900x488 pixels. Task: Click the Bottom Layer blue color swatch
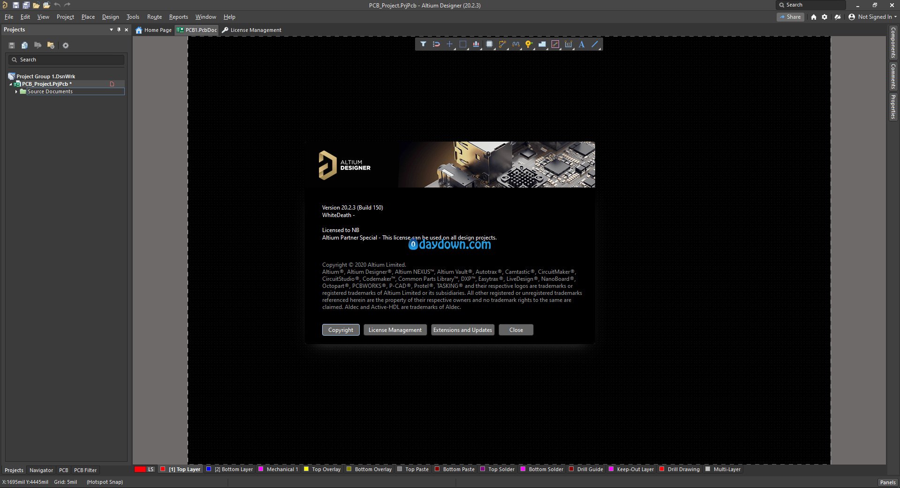pyautogui.click(x=209, y=469)
